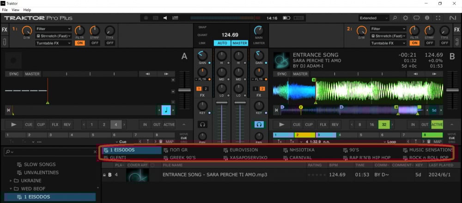462x203 pixels.
Task: Enable SYNC on Deck B
Action: point(281,74)
